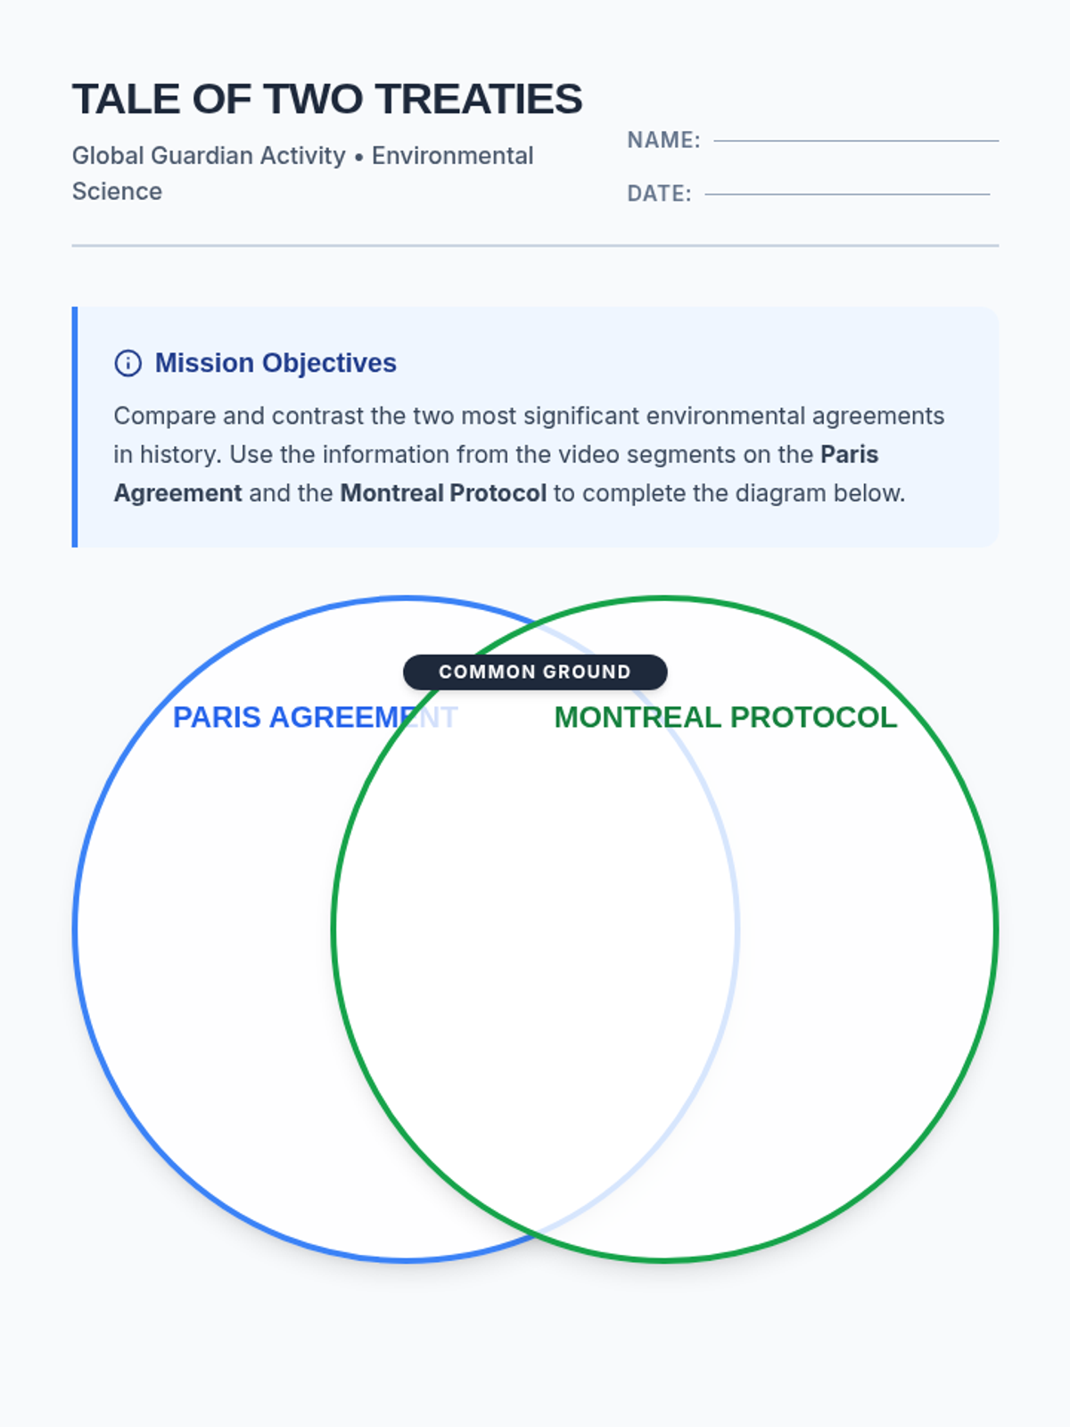Click the info icon beside Mission Objectives
1070x1427 pixels.
pyautogui.click(x=128, y=364)
